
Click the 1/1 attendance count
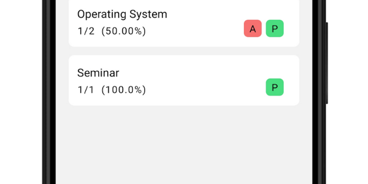click(86, 90)
